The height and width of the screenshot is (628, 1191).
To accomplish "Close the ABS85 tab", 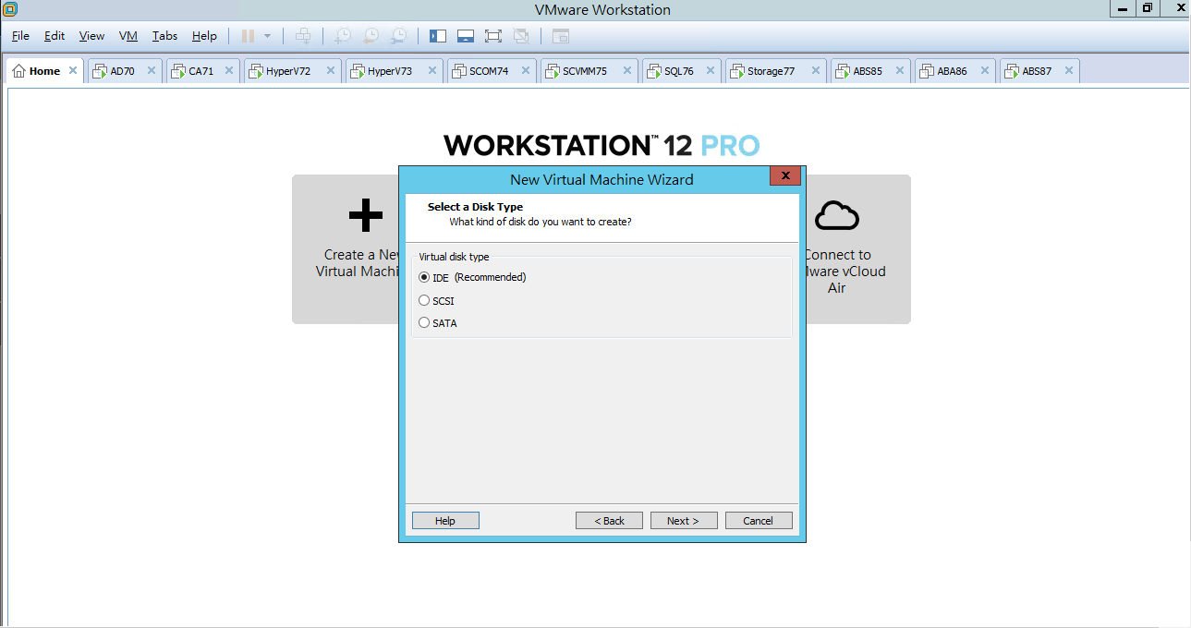I will click(x=900, y=70).
